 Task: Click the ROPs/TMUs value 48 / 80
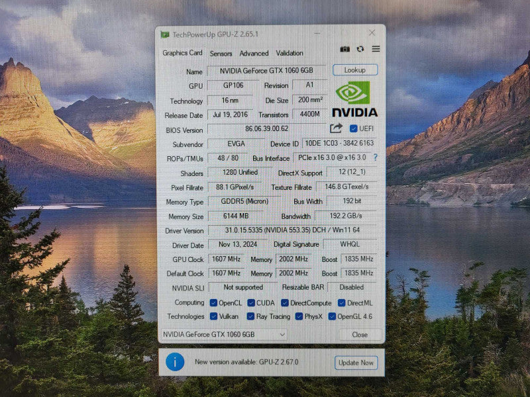228,158
